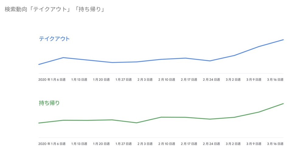292x153 pixels.
Task: Select the blue テイクアウト series label
Action: point(54,39)
